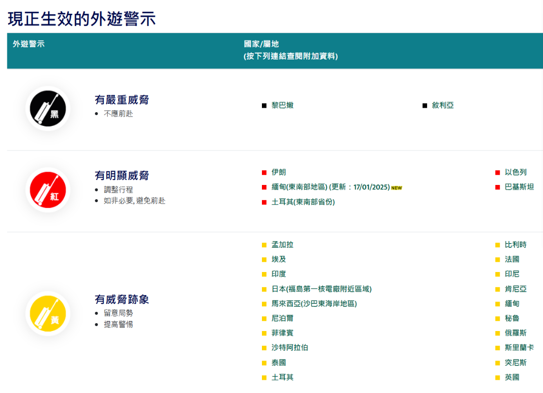Click the amber travel alert luggage icon
Image resolution: width=543 pixels, height=393 pixels.
tap(48, 313)
